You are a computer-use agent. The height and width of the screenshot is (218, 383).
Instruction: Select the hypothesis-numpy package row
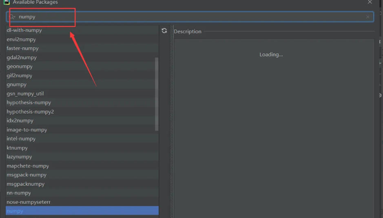click(x=82, y=102)
